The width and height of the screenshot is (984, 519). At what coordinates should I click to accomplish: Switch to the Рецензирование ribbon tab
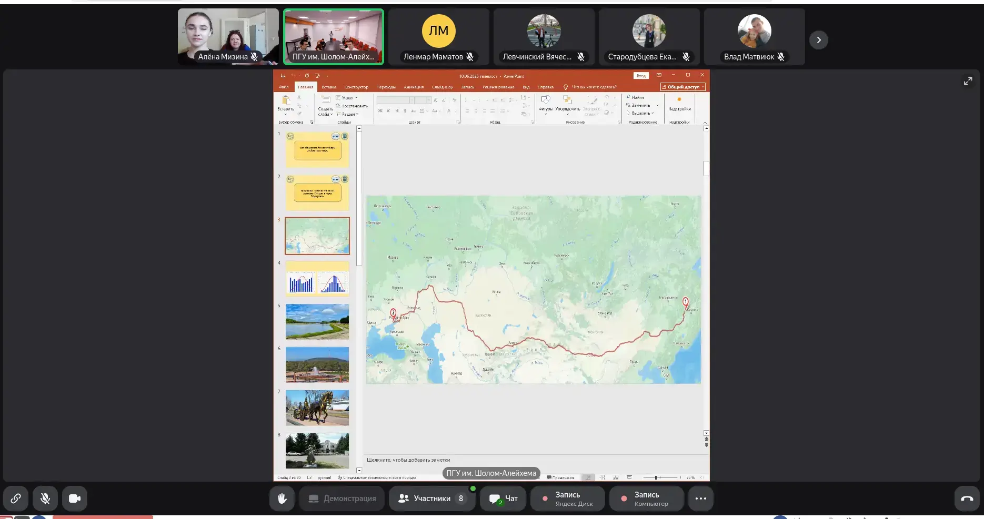(x=498, y=87)
